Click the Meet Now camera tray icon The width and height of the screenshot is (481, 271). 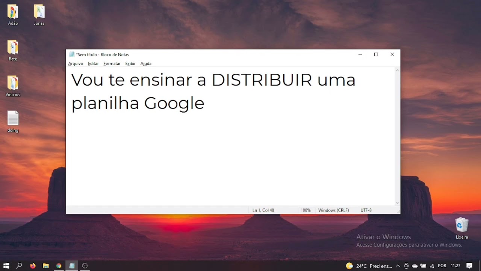point(406,266)
